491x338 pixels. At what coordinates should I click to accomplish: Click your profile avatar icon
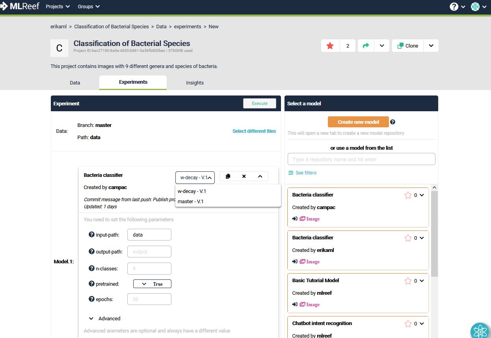[475, 6]
